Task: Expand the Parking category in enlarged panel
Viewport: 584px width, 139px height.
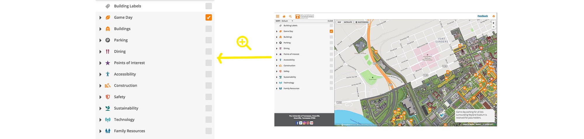Action: [x=100, y=41]
